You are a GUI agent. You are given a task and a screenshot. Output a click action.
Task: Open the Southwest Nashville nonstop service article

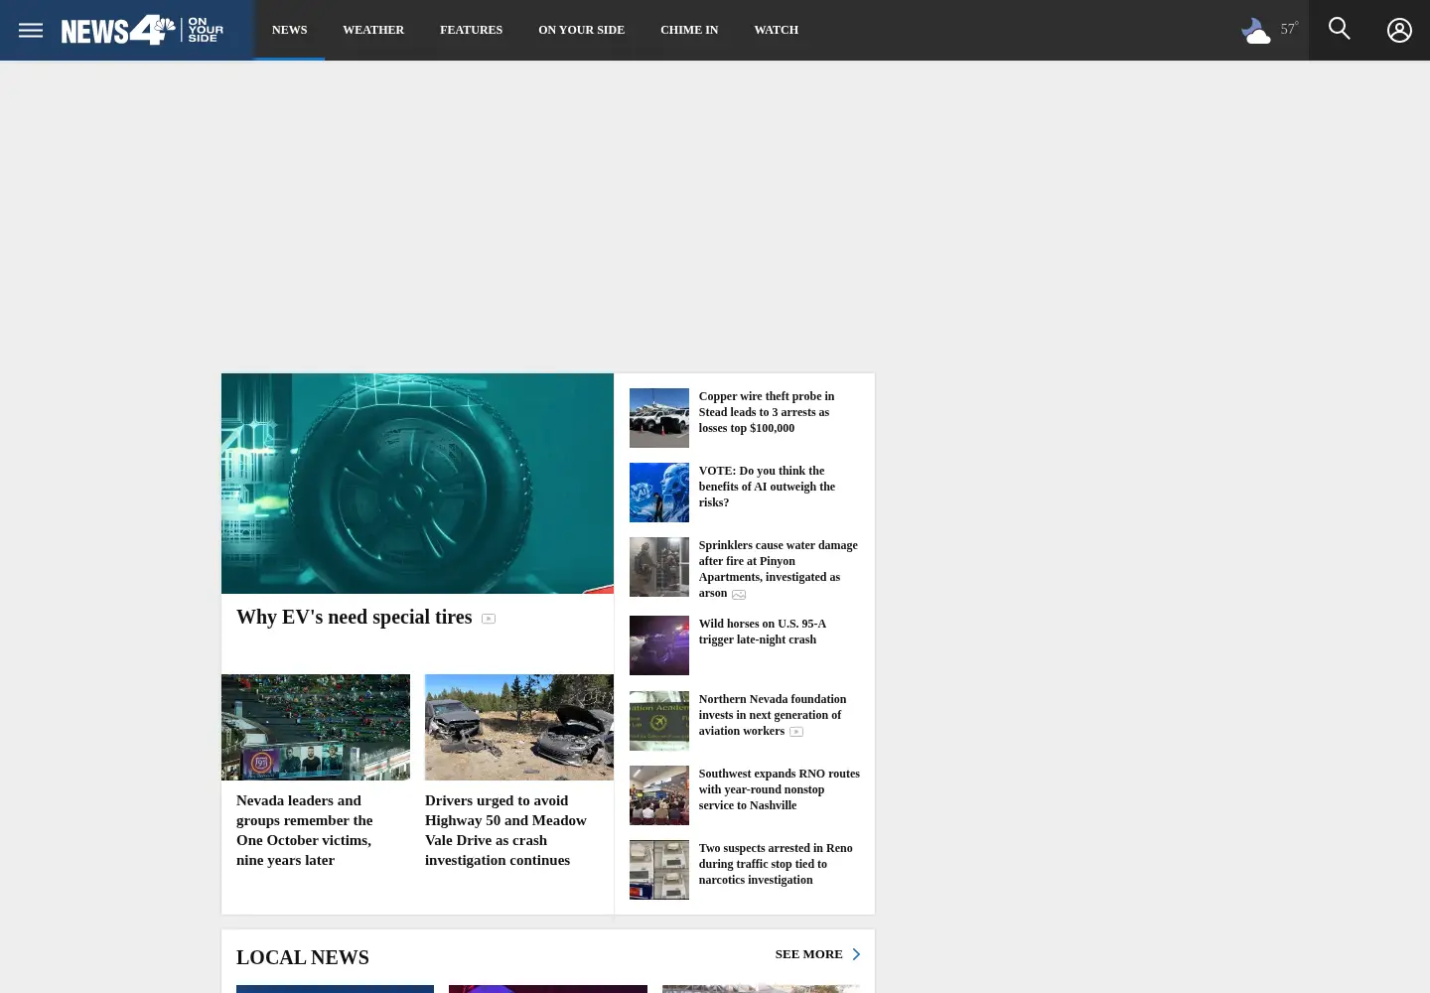point(779,789)
